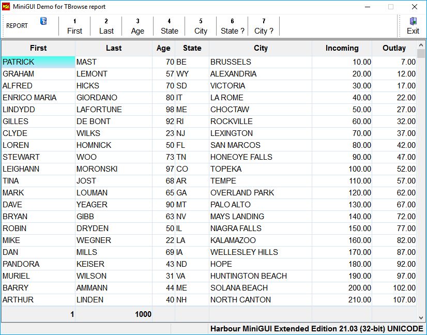Click the Outlay column header
Image resolution: width=427 pixels, height=335 pixels.
click(x=394, y=48)
